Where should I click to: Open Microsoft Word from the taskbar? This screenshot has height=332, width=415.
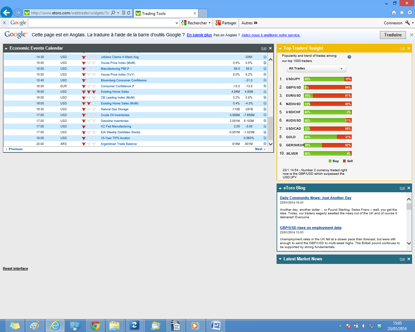tap(216, 326)
